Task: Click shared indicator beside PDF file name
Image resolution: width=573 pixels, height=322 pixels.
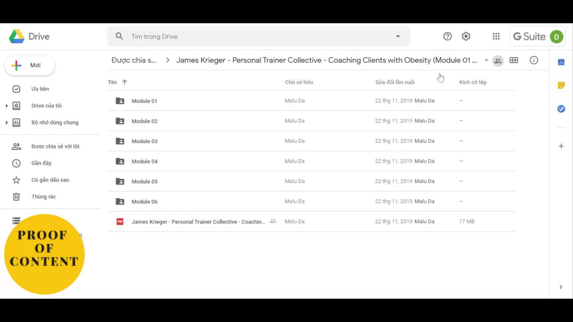Action: tap(273, 221)
